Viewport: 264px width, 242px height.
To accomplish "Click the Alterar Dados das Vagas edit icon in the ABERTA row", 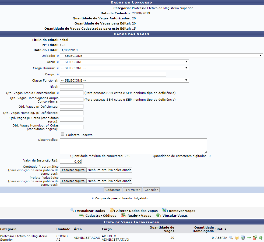I will click(x=237, y=238).
